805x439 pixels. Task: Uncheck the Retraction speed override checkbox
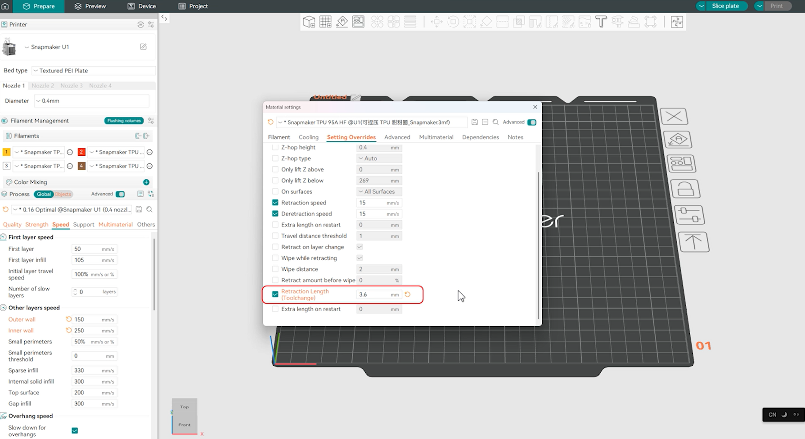click(x=275, y=203)
